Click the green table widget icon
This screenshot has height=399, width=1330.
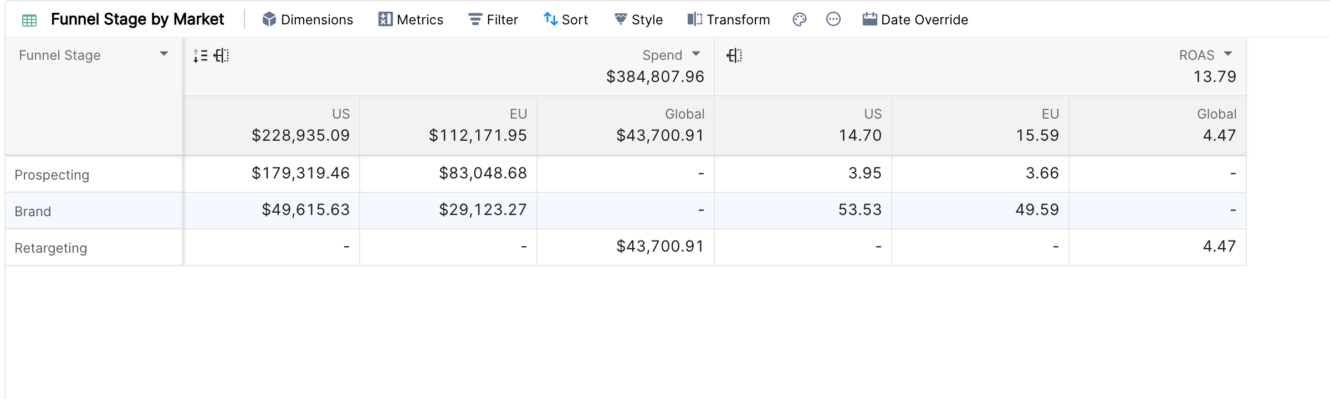coord(29,21)
